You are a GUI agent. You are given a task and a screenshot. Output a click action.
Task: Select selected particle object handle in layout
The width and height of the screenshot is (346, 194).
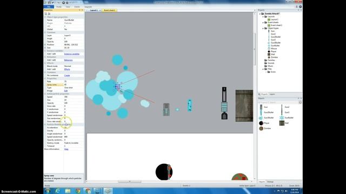[x=117, y=87]
